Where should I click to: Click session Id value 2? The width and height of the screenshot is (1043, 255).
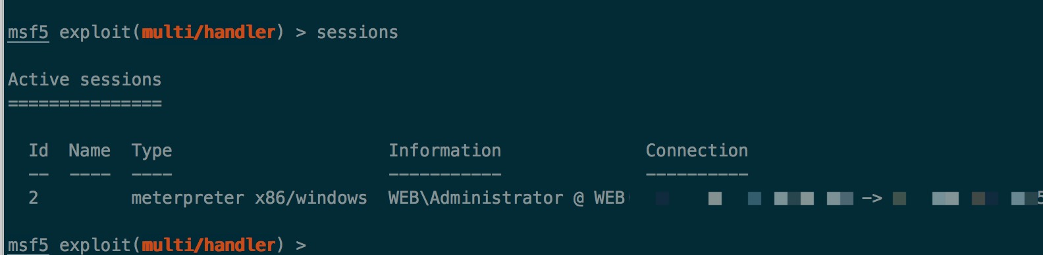[x=34, y=198]
